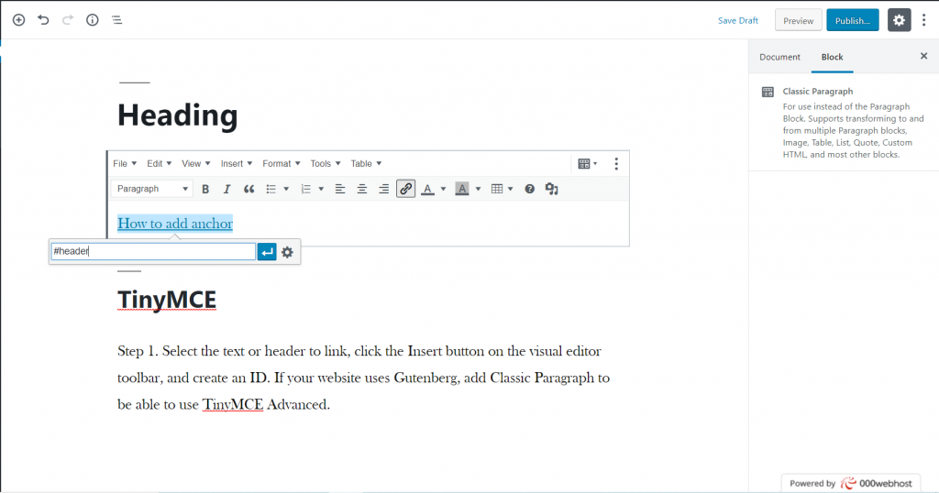Toggle the settings sidebar gear

coord(899,20)
